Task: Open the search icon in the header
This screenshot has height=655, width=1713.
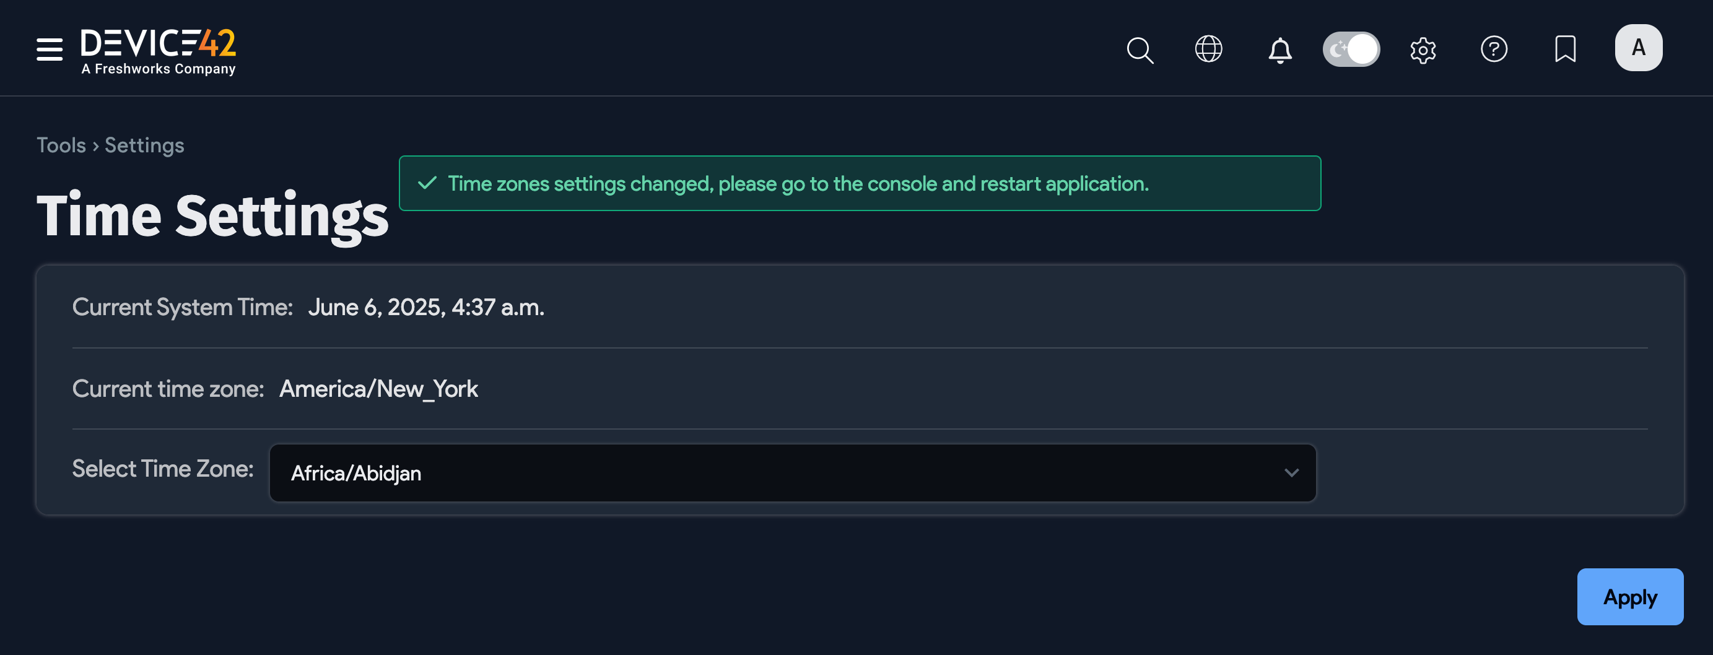Action: tap(1140, 48)
